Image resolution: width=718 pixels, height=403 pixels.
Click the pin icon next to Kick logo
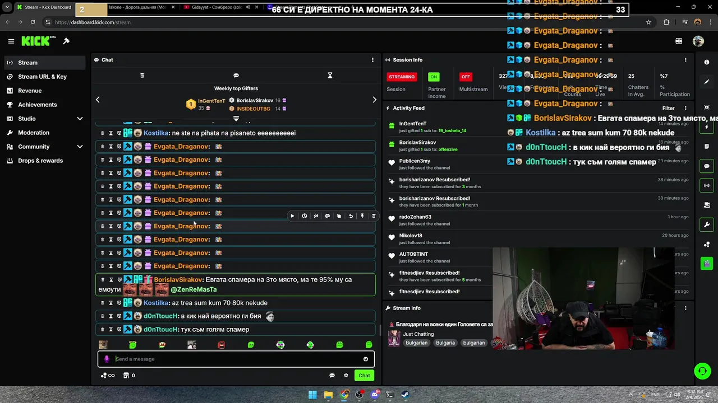click(x=66, y=41)
